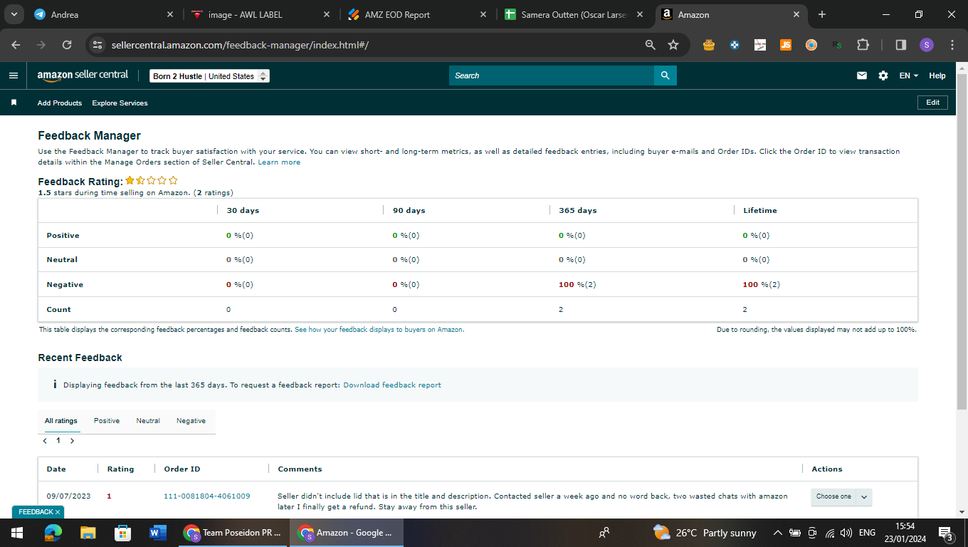Click the feedback star rating graphic
The image size is (968, 547).
click(x=152, y=181)
